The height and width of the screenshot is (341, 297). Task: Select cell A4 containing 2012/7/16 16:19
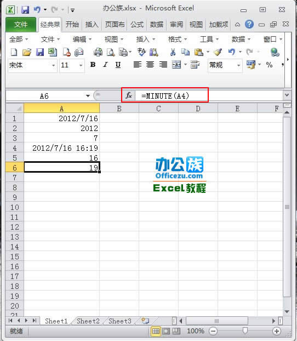coord(62,148)
